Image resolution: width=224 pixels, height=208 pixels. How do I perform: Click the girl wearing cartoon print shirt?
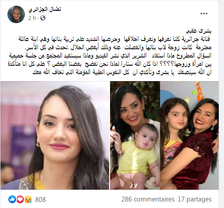pyautogui.click(x=174, y=131)
